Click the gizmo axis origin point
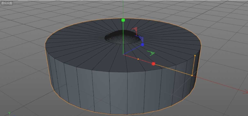Image resolution: width=248 pixels, height=116 pixels. (123, 54)
